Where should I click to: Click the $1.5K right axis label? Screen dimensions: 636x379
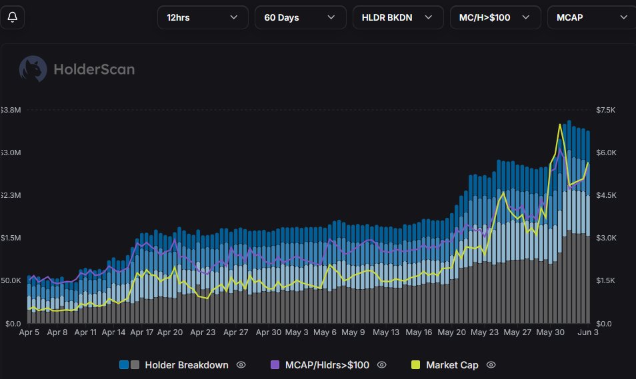tap(605, 280)
